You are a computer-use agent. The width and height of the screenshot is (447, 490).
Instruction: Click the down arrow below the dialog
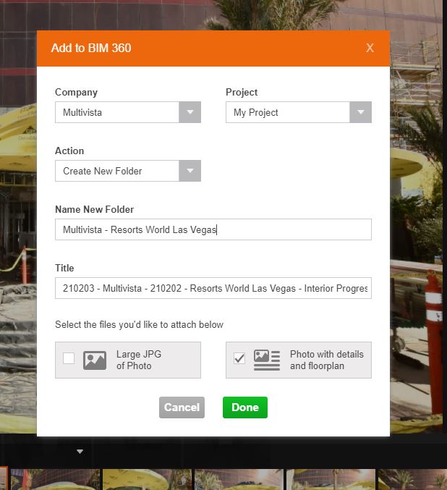(x=80, y=452)
